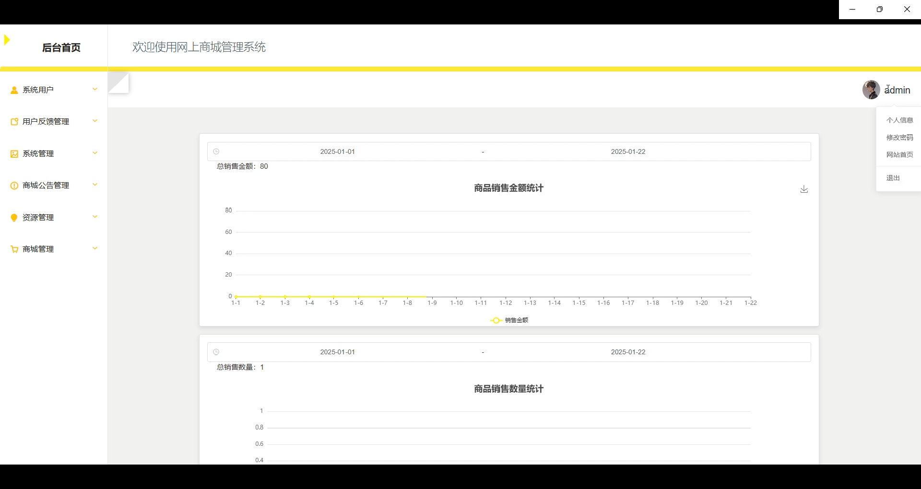Close the application window

click(x=907, y=9)
